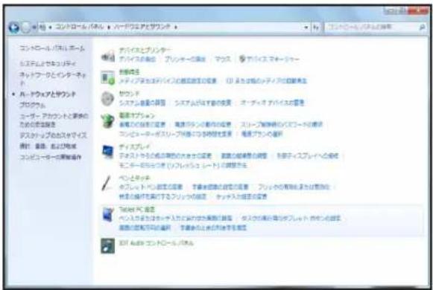
Task: Open コンピューターの簡単操作 in the sidebar
Action: pyautogui.click(x=51, y=157)
